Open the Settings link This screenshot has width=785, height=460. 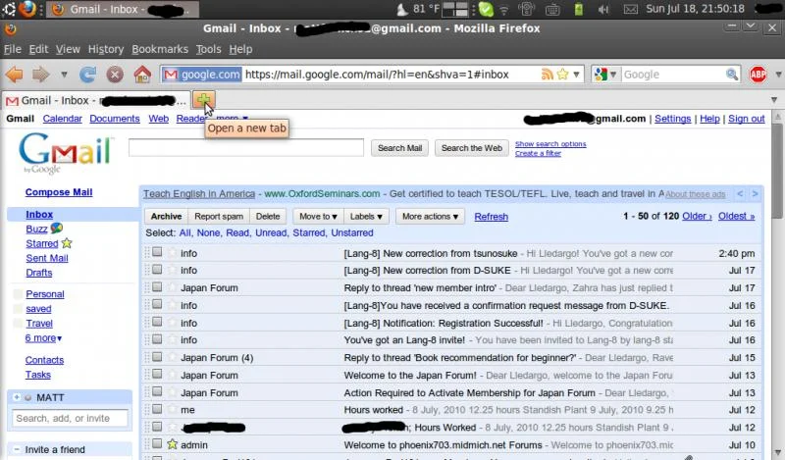[672, 119]
